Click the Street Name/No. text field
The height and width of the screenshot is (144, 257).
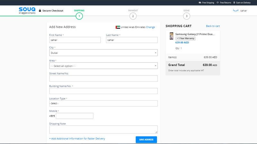click(x=103, y=78)
